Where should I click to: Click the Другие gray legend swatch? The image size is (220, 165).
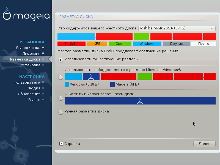pyautogui.click(x=176, y=44)
